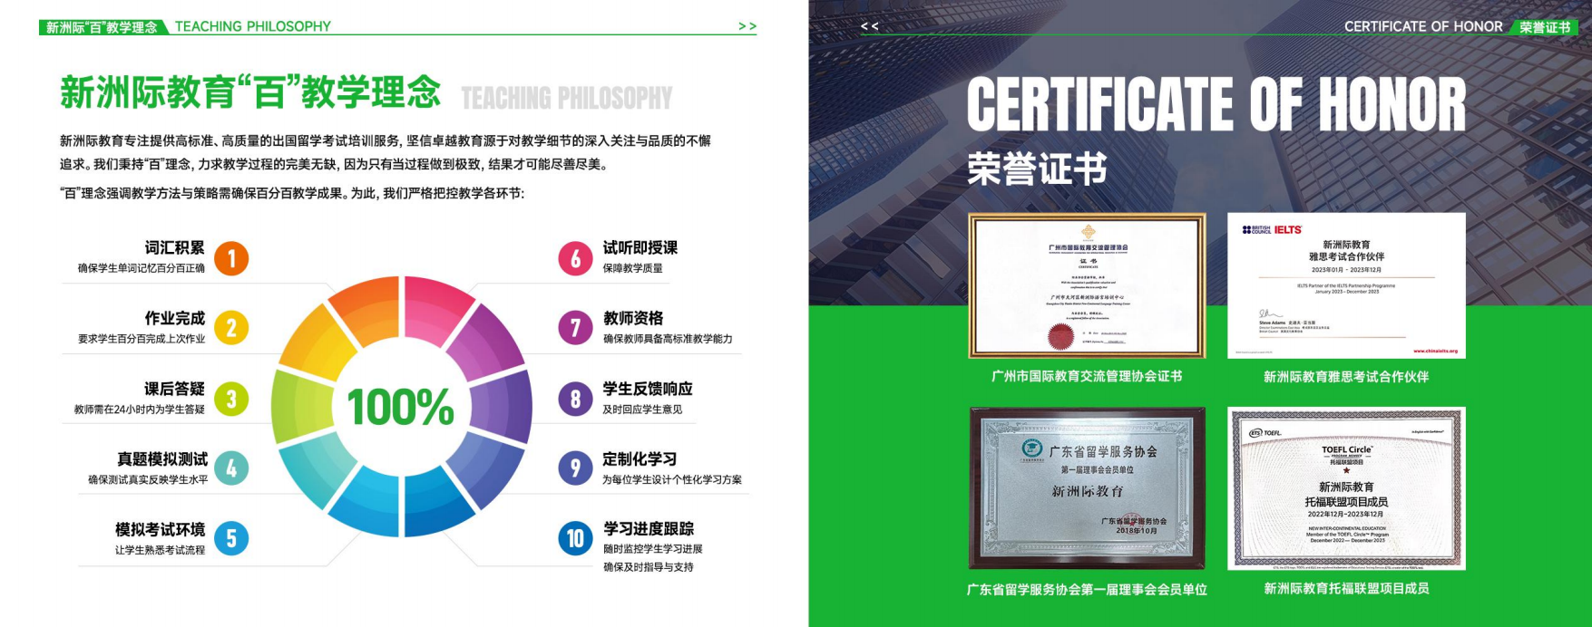Click the lime number 3 circle
The height and width of the screenshot is (627, 1592).
coord(231,399)
